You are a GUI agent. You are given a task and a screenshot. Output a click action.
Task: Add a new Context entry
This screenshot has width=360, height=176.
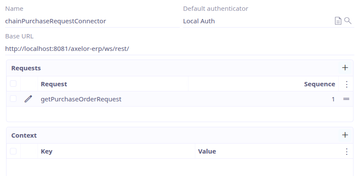(x=345, y=135)
